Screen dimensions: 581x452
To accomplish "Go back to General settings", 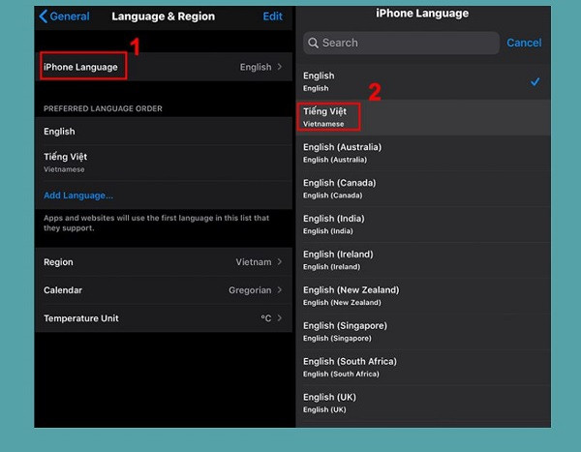I will coord(65,16).
